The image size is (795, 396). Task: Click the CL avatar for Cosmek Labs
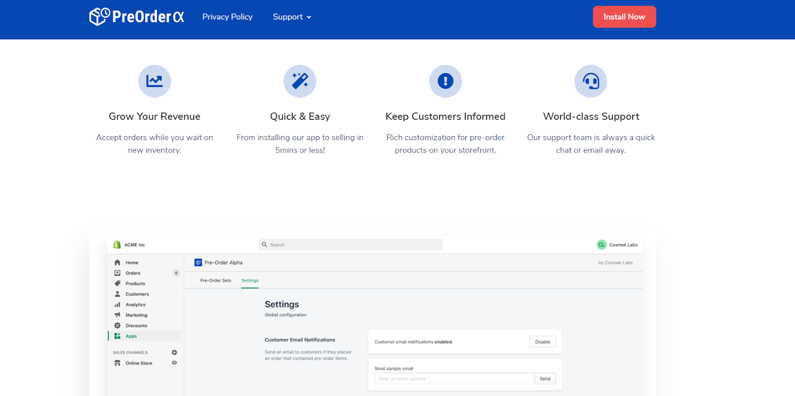point(602,244)
